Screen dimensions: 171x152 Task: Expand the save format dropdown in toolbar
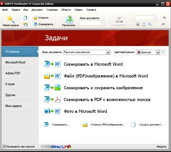(x=155, y=18)
